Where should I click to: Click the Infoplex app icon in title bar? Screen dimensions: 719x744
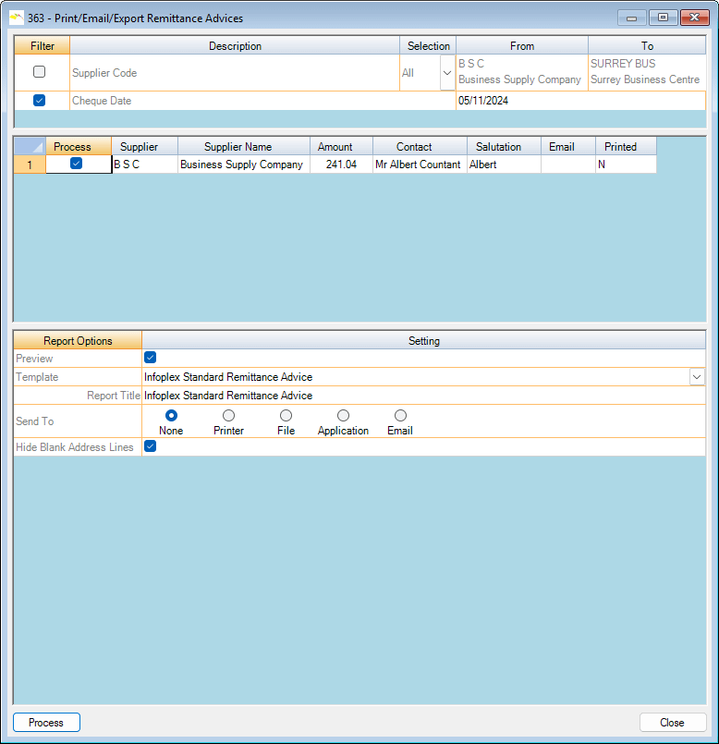click(x=17, y=18)
